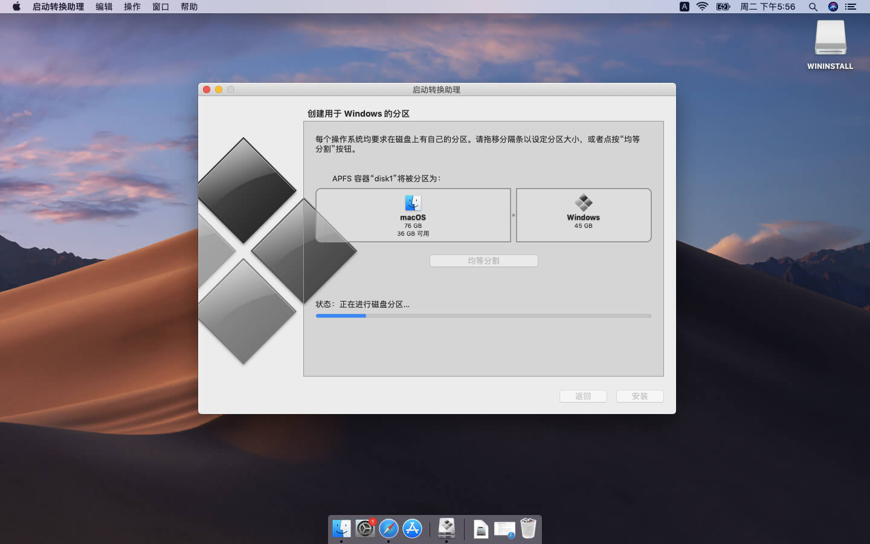
Task: Open the 帮助 menu
Action: tap(189, 7)
